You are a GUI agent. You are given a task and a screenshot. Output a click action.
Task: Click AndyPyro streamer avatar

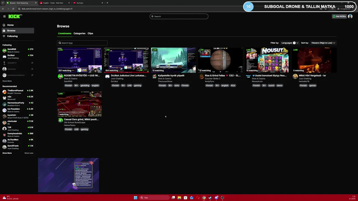pyautogui.click(x=201, y=77)
